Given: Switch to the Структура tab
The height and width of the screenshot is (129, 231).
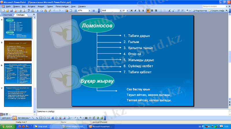Looking at the screenshot, I should (x=7, y=14).
